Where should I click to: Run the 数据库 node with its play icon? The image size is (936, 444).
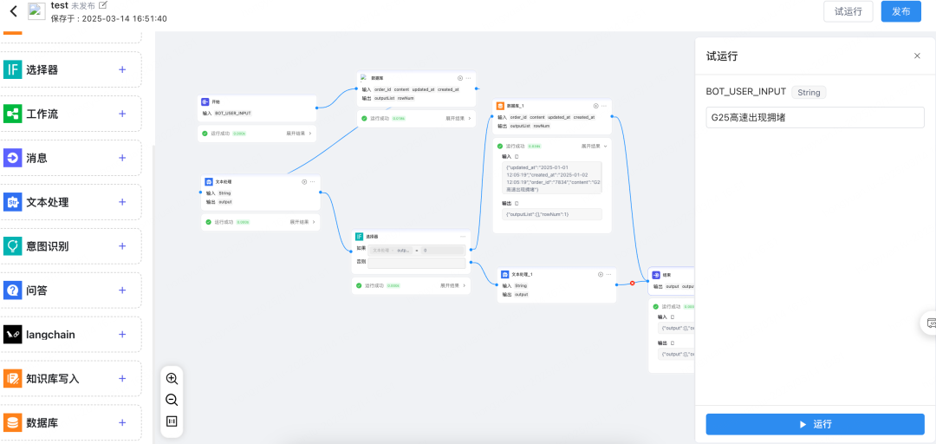click(459, 78)
